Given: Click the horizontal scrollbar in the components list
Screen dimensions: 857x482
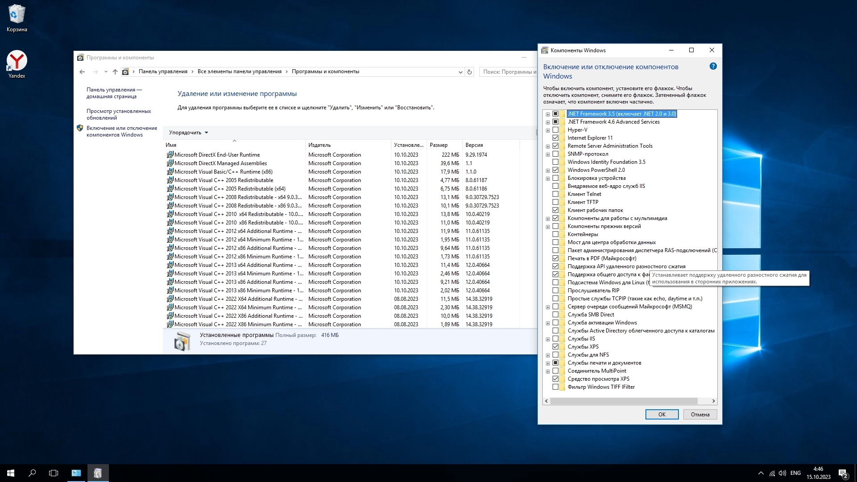Looking at the screenshot, I should click(623, 401).
